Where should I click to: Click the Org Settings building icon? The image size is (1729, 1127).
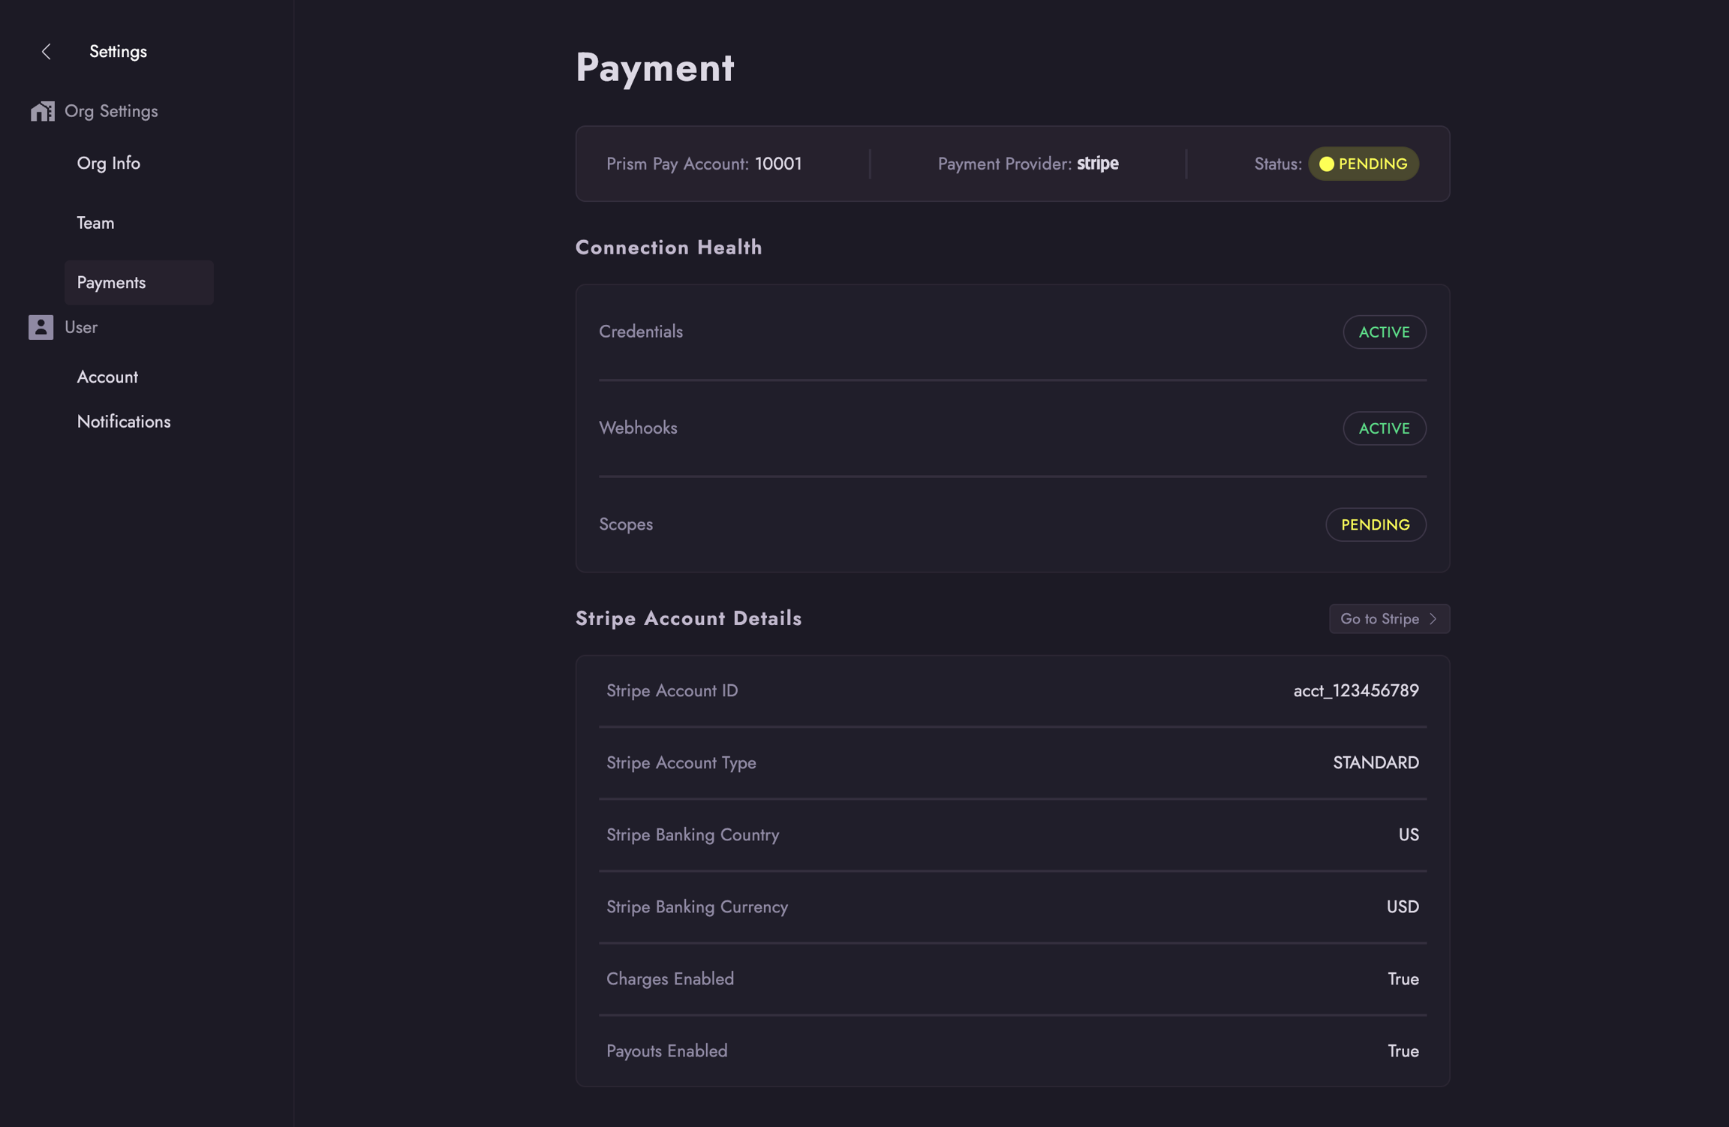42,111
